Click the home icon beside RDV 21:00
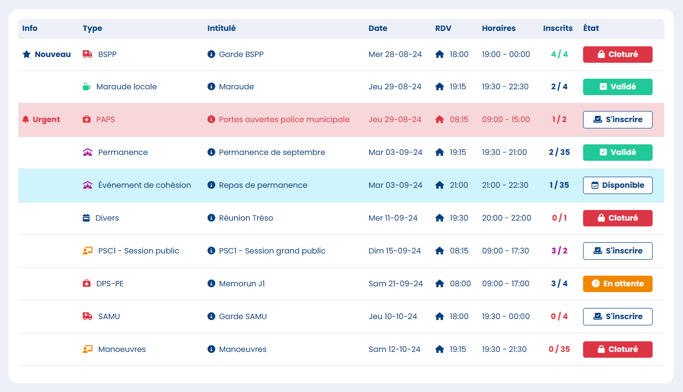The width and height of the screenshot is (683, 392). [440, 185]
